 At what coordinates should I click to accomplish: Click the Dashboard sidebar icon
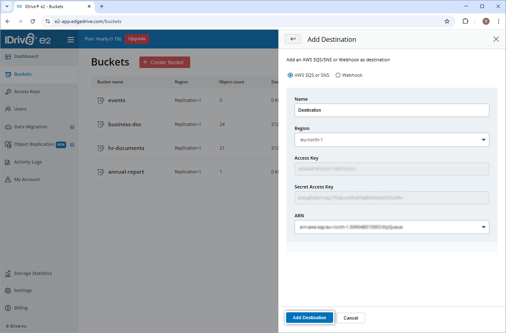point(8,56)
